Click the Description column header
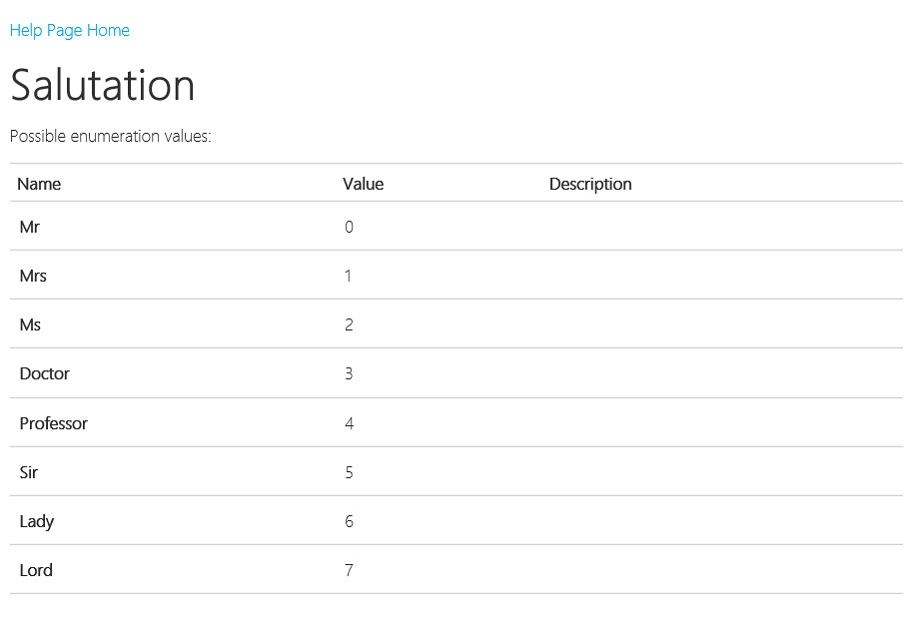 click(x=590, y=184)
